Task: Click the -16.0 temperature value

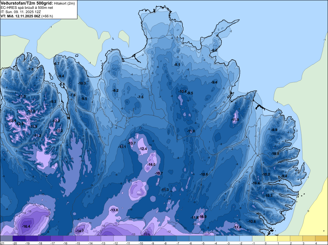Action: tap(202, 217)
